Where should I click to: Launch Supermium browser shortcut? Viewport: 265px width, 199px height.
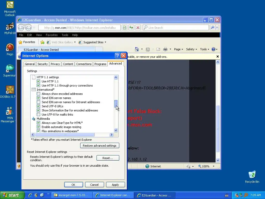[x=10, y=70]
